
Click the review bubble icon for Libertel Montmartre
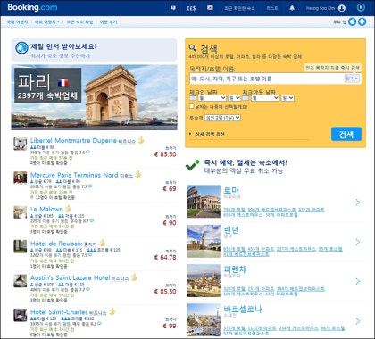click(88, 153)
